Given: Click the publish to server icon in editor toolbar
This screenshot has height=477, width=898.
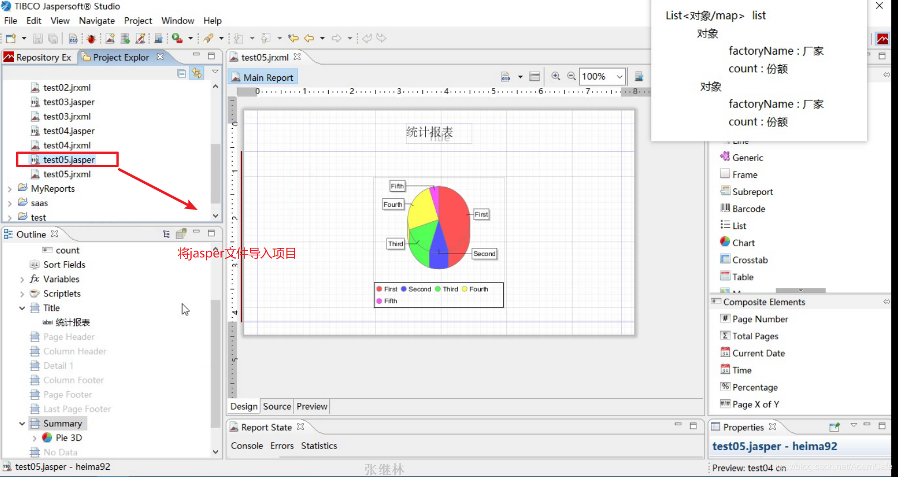Looking at the screenshot, I should (639, 76).
